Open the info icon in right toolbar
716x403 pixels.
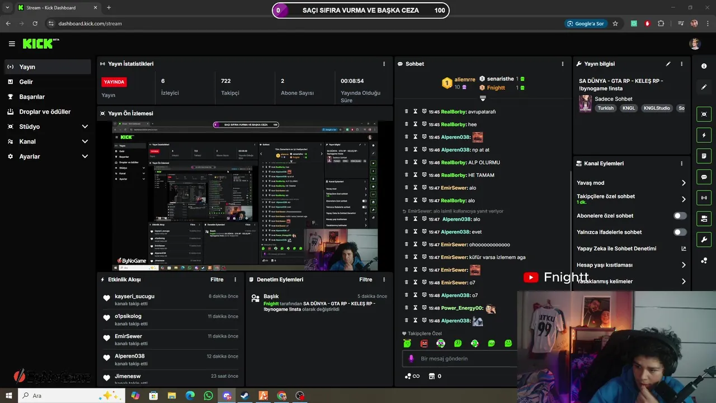click(x=704, y=66)
